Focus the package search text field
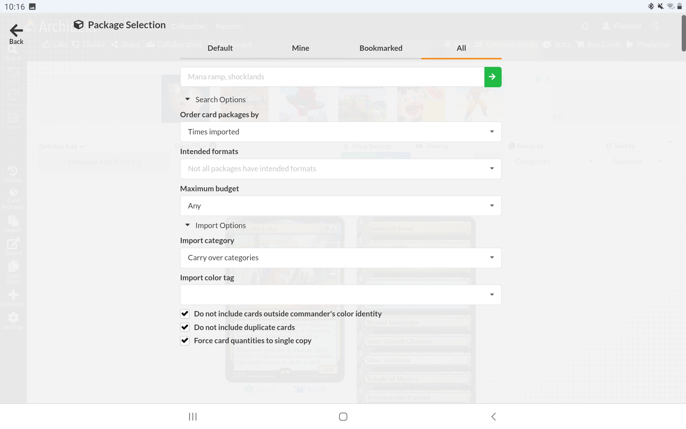Screen dimensions: 686x429 pos(332,77)
